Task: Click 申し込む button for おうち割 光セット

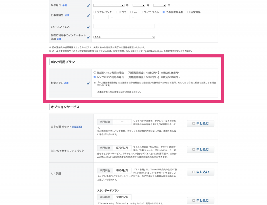Action: point(201,123)
